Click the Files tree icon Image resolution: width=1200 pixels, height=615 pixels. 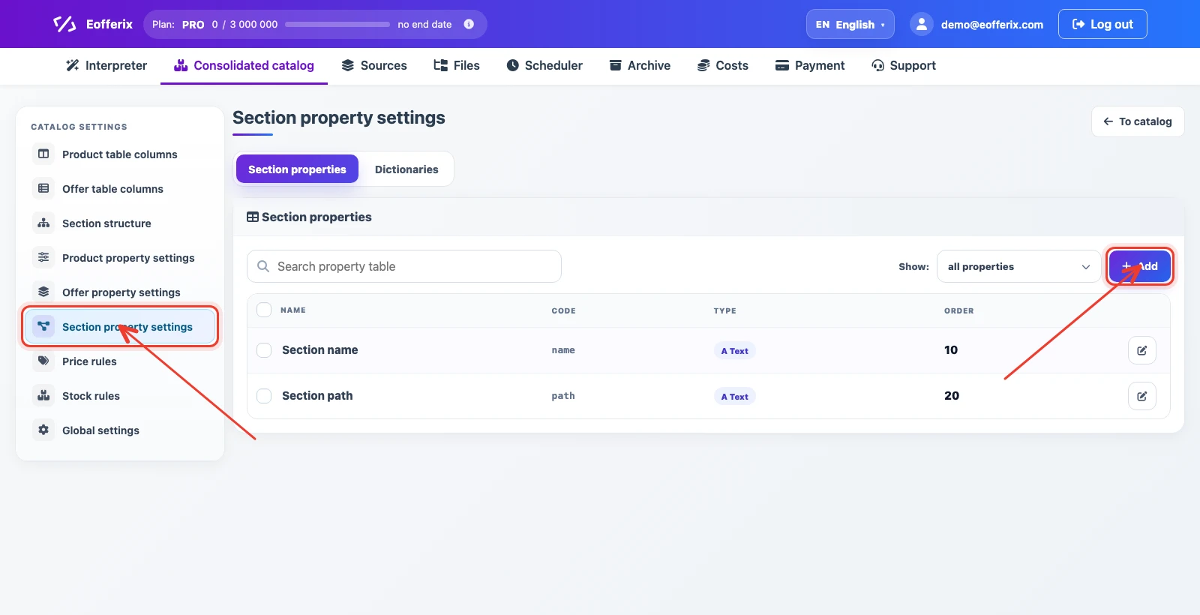point(441,65)
